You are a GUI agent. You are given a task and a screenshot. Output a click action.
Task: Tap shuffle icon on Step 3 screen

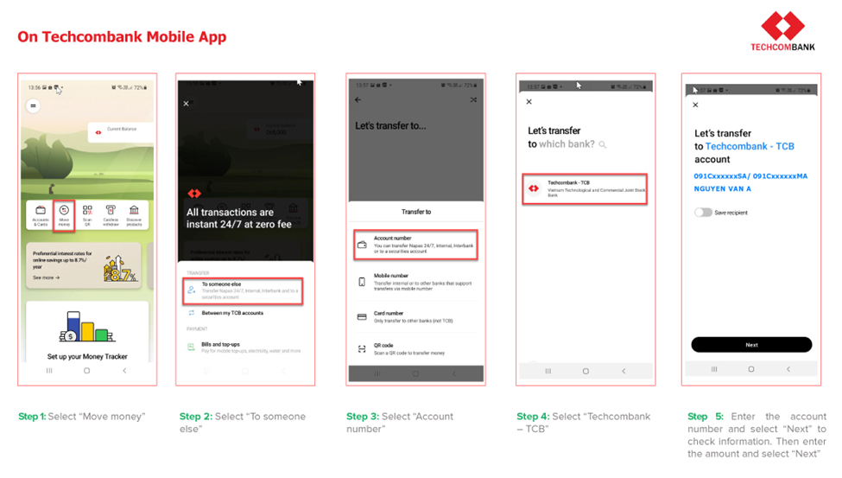(473, 100)
